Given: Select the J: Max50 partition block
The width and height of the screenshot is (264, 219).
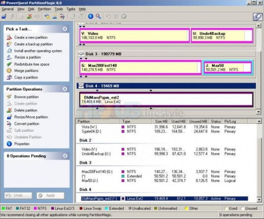Looking at the screenshot, I should [x=227, y=67].
